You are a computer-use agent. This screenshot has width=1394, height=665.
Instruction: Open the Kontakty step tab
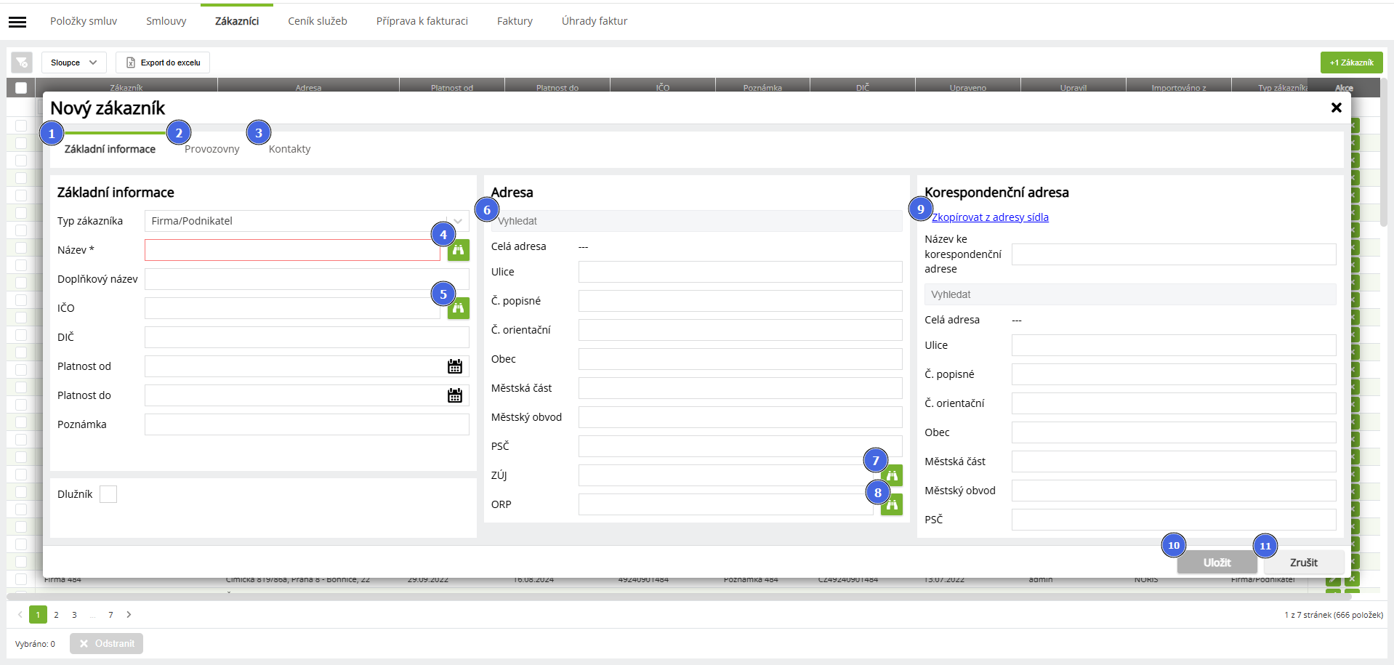290,149
